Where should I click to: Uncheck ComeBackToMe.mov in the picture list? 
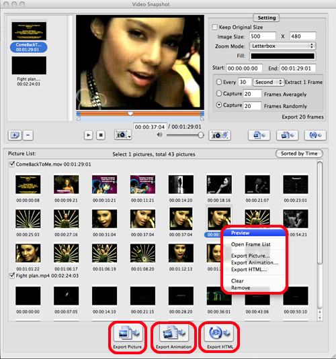click(12, 164)
